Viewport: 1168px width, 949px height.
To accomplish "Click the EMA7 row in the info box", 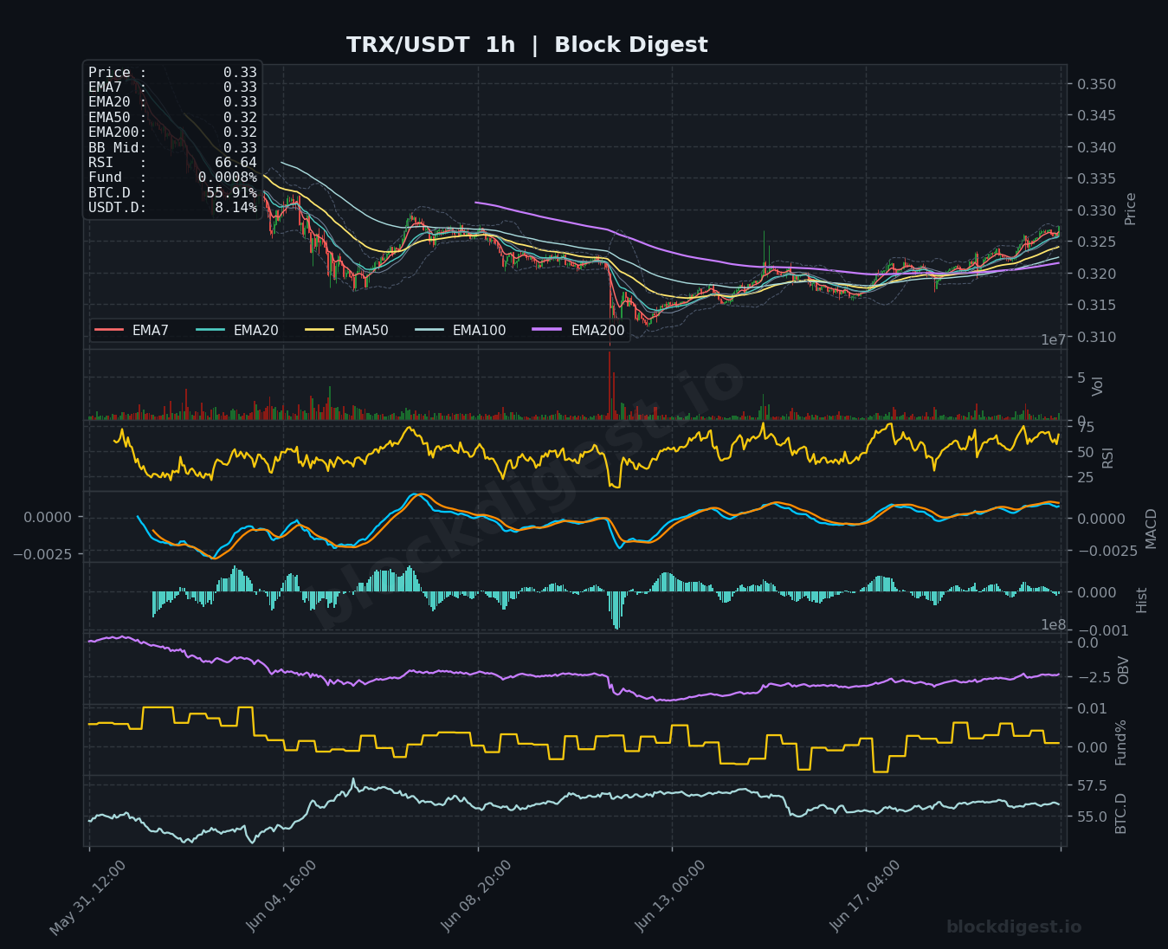I will coord(172,87).
